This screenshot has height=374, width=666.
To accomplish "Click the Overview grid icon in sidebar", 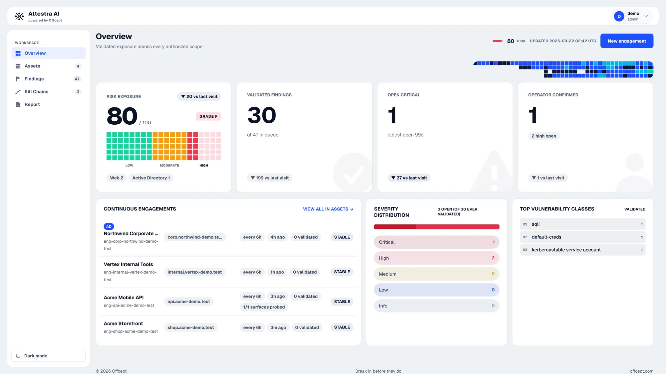I will click(18, 53).
